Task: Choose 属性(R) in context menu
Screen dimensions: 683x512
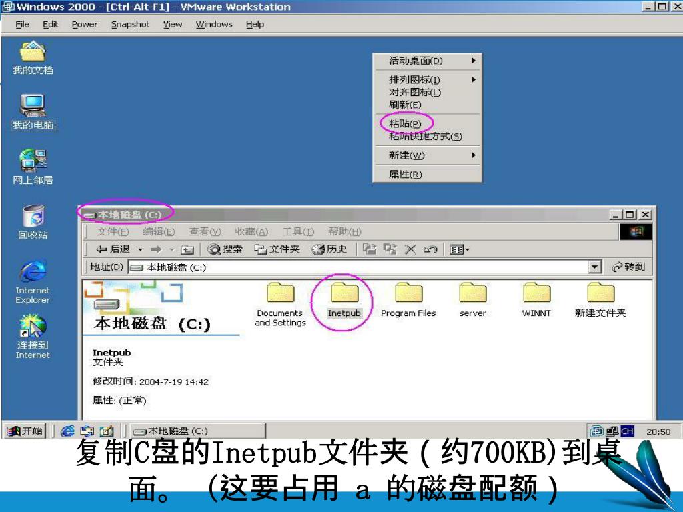Action: pyautogui.click(x=428, y=175)
